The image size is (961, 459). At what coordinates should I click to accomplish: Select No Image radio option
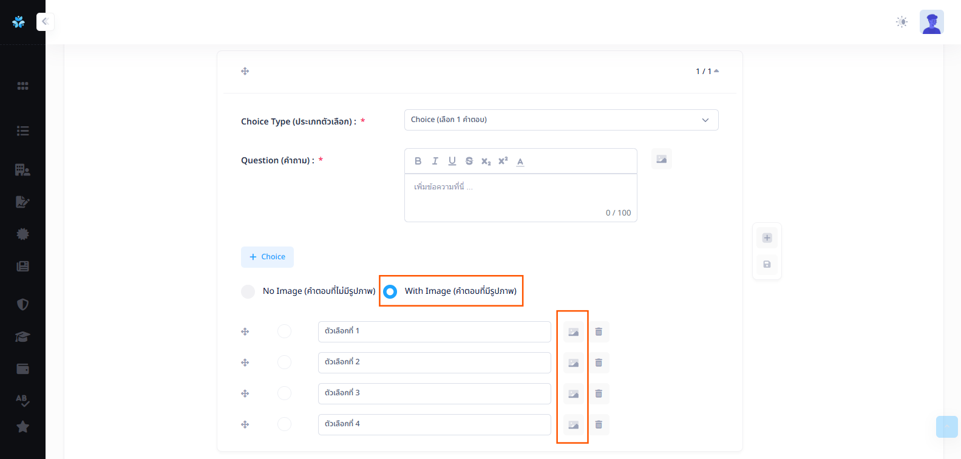coord(248,291)
